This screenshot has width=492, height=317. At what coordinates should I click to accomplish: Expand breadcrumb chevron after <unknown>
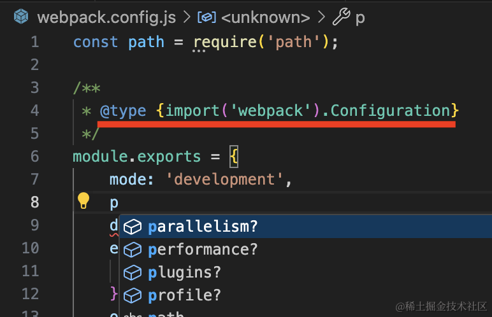coord(321,17)
